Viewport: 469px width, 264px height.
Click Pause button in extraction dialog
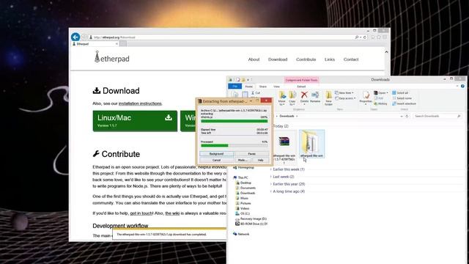251,153
